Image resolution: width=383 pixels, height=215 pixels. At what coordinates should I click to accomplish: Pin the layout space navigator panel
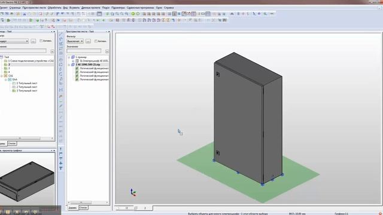[107, 32]
